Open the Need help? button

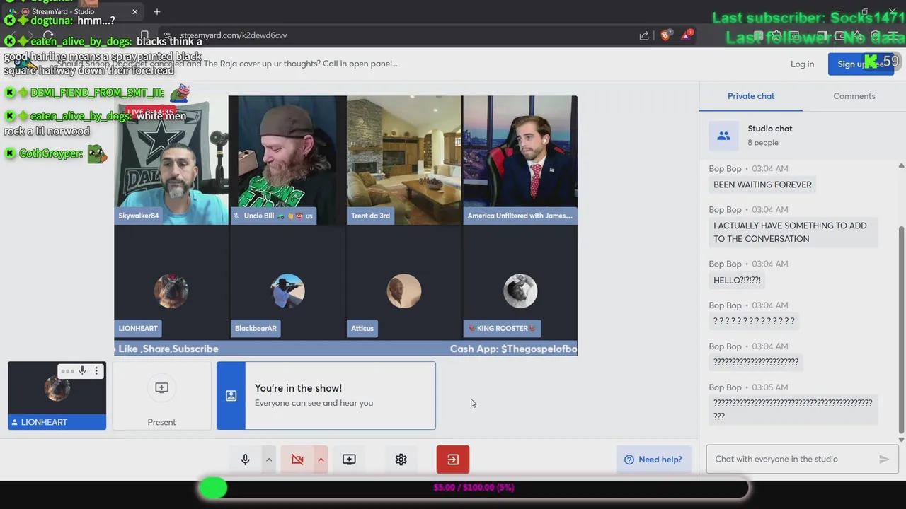653,460
